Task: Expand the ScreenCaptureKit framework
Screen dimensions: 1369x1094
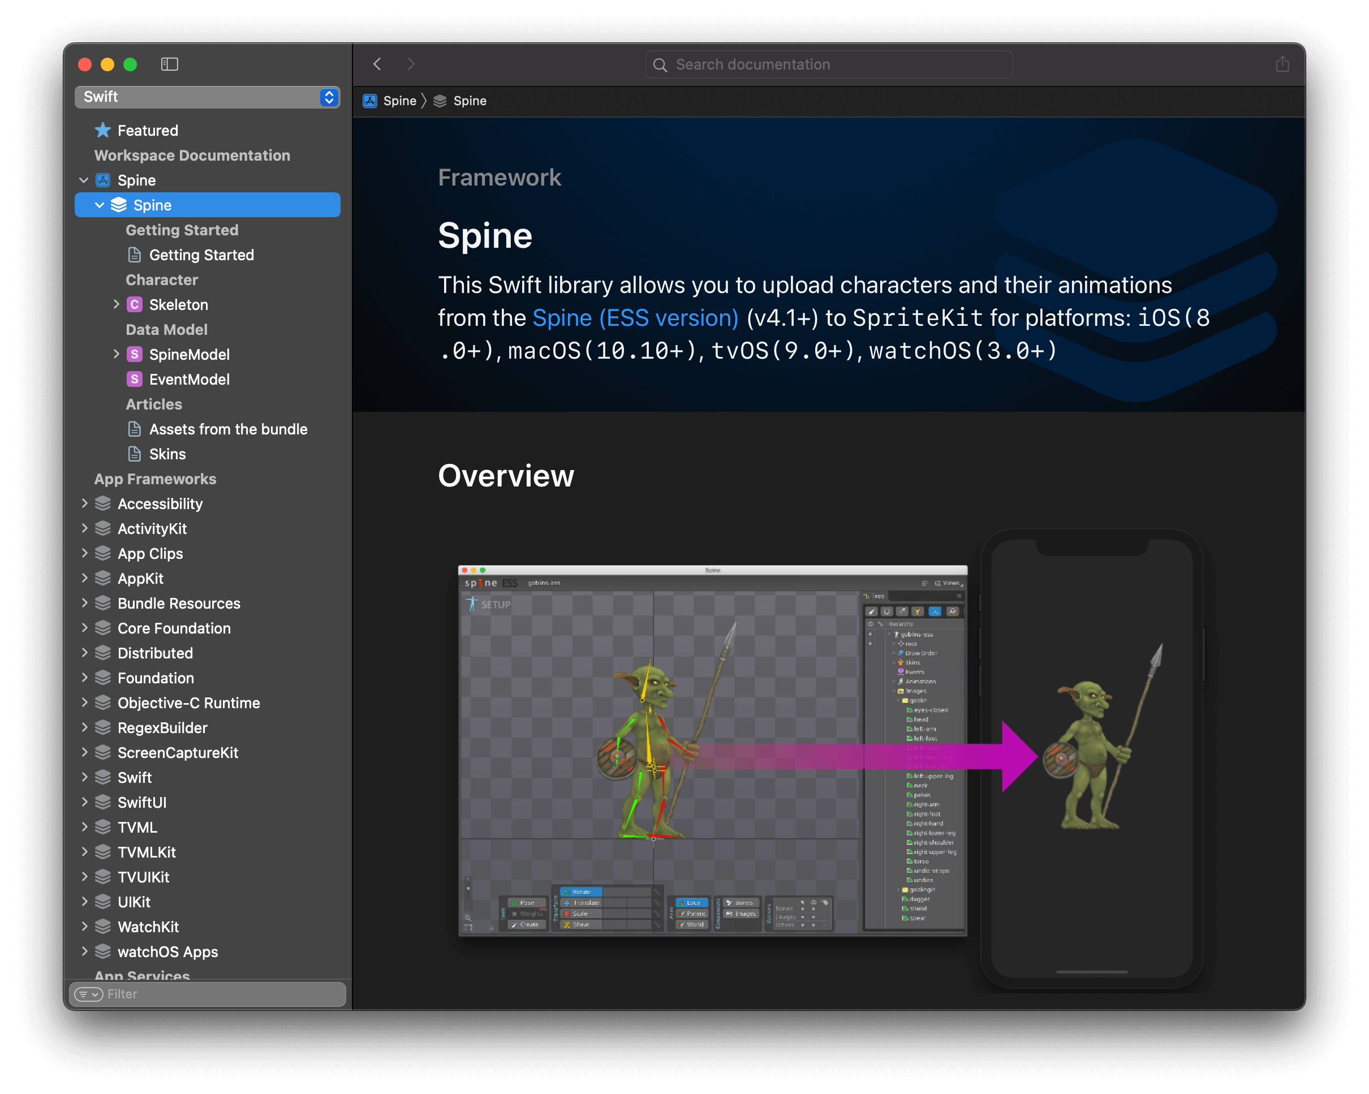Action: click(x=84, y=752)
